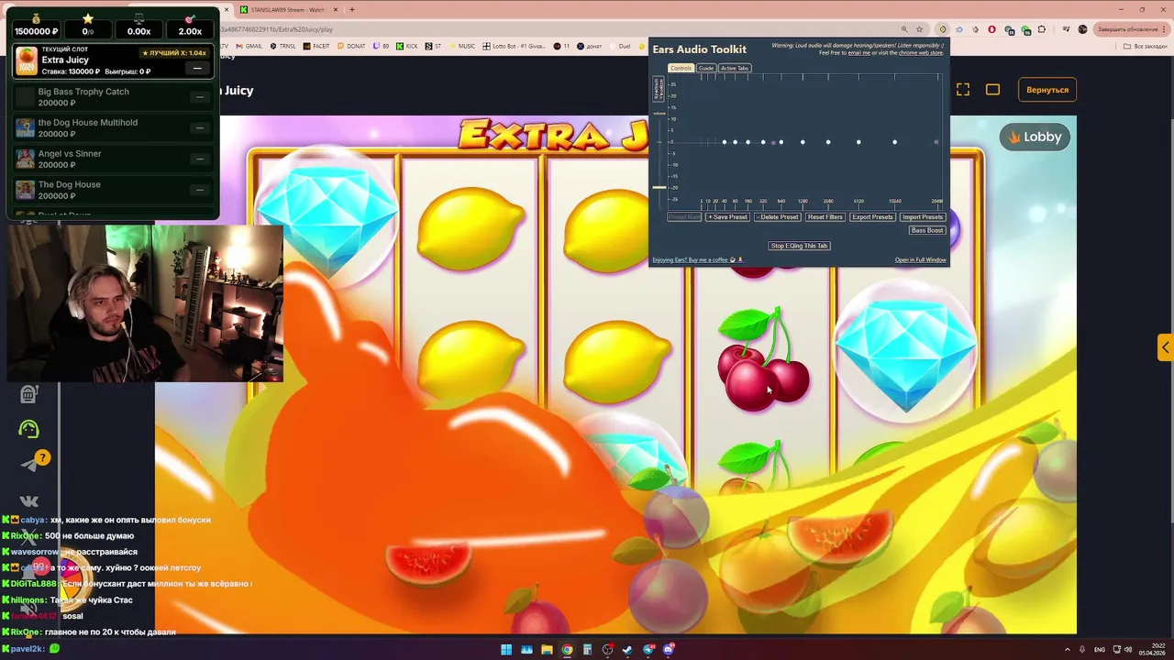Click the 1280 Hz EQ filter dot
This screenshot has height=660, width=1174.
click(x=803, y=142)
